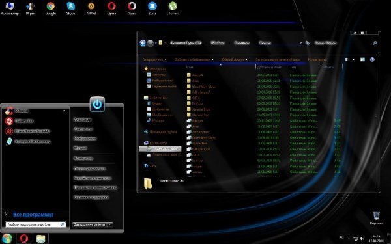This screenshot has width=391, height=244.
Task: Launch uTorrent from the desktop
Action: tap(173, 8)
